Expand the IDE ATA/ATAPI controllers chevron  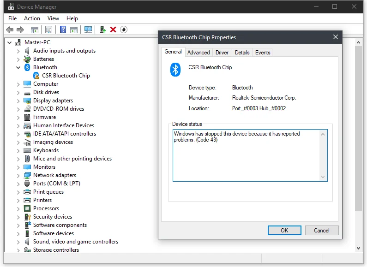point(18,134)
